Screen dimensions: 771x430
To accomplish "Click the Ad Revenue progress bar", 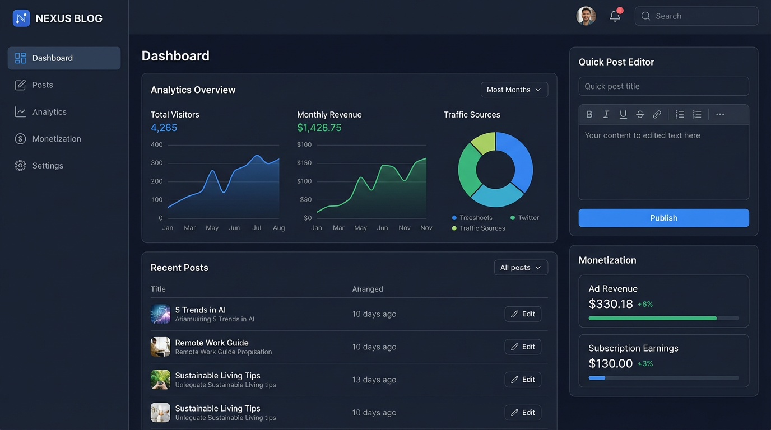I will (x=663, y=317).
